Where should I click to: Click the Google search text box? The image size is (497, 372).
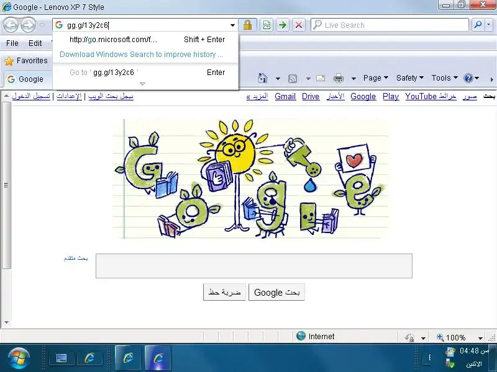(254, 266)
